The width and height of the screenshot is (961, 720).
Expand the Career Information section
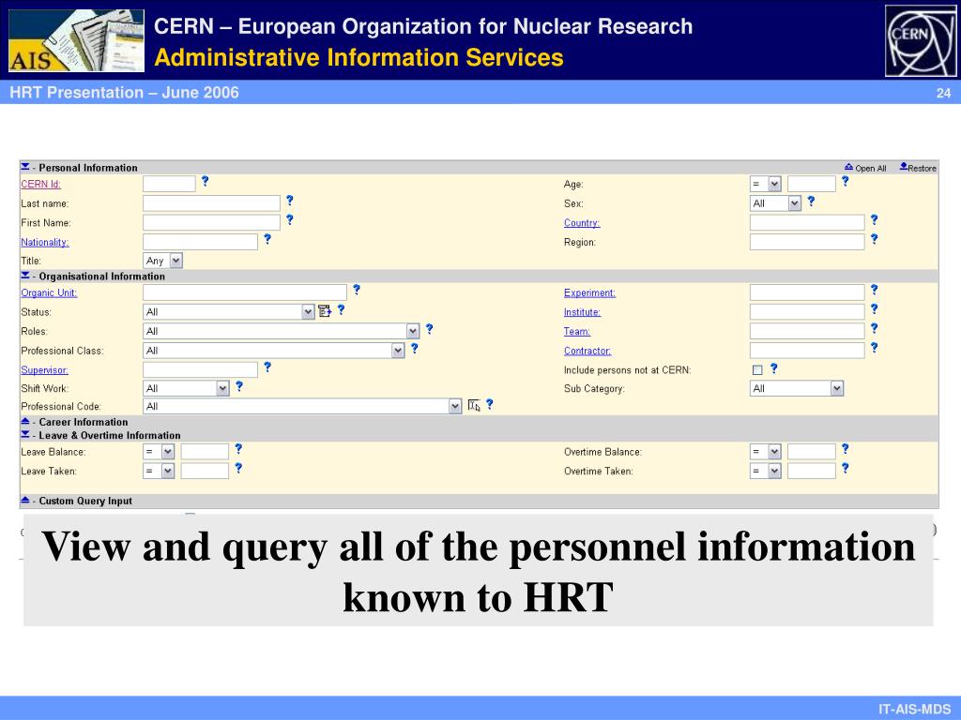coord(25,421)
